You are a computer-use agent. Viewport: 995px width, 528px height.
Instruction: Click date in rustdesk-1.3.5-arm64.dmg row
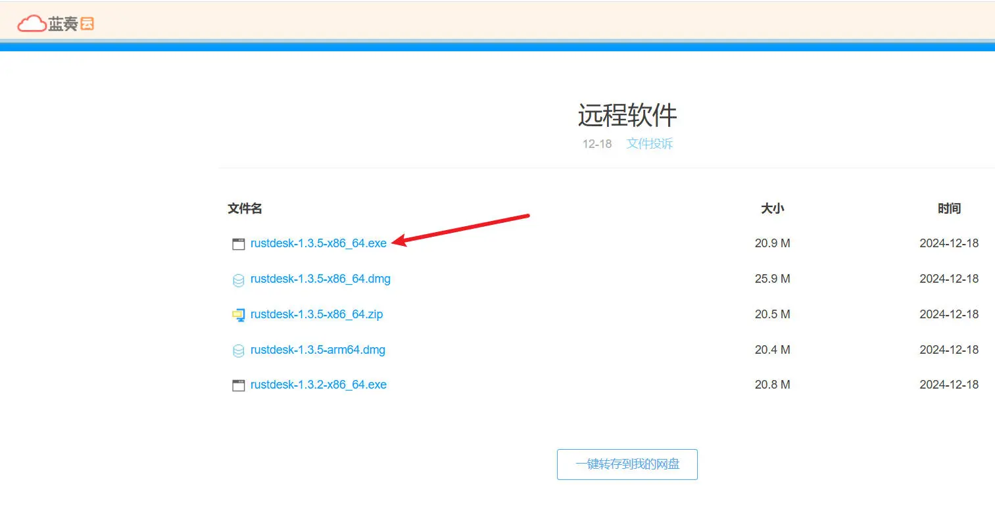[x=949, y=350]
